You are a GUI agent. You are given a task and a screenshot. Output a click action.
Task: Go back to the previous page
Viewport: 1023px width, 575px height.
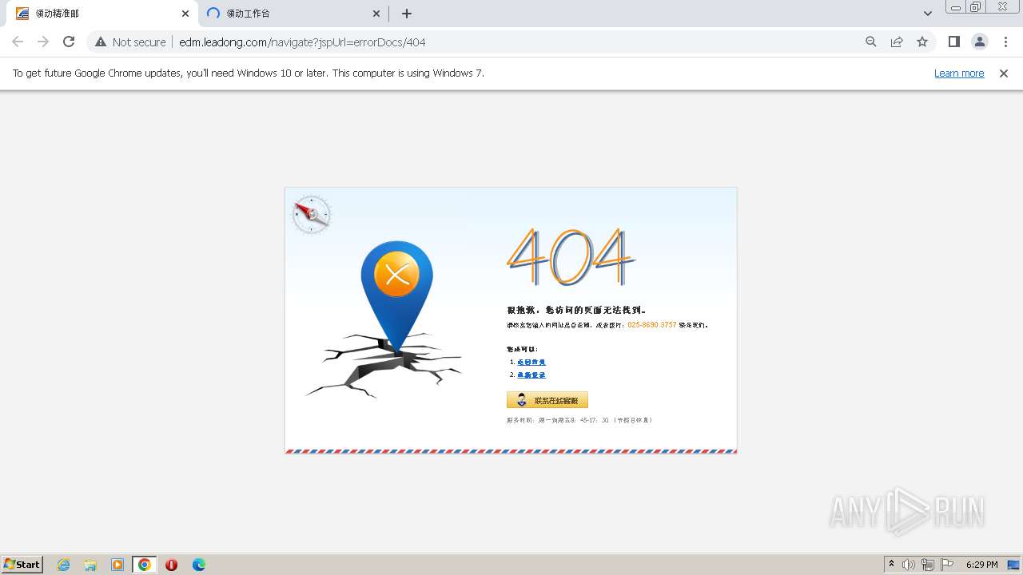(18, 42)
